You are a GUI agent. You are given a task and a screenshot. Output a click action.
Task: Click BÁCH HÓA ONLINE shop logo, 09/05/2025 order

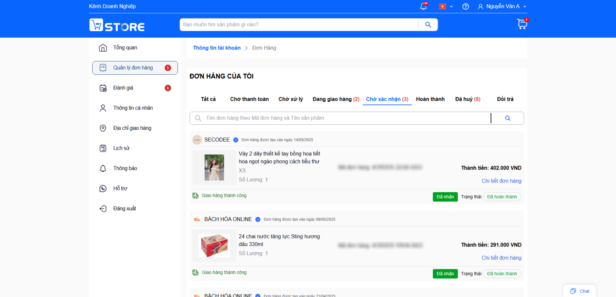pyautogui.click(x=197, y=219)
